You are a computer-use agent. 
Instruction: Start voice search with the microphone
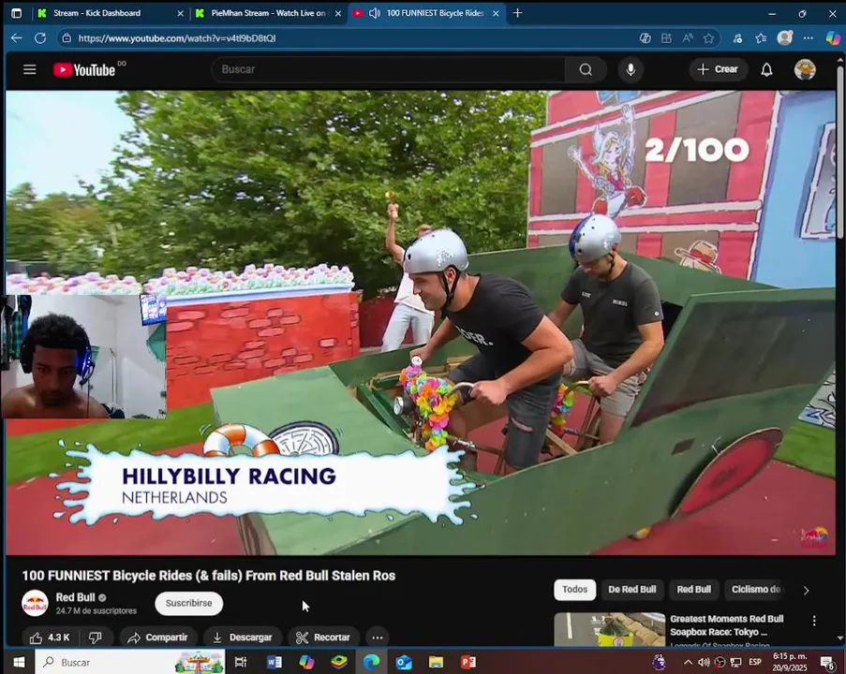click(x=631, y=69)
